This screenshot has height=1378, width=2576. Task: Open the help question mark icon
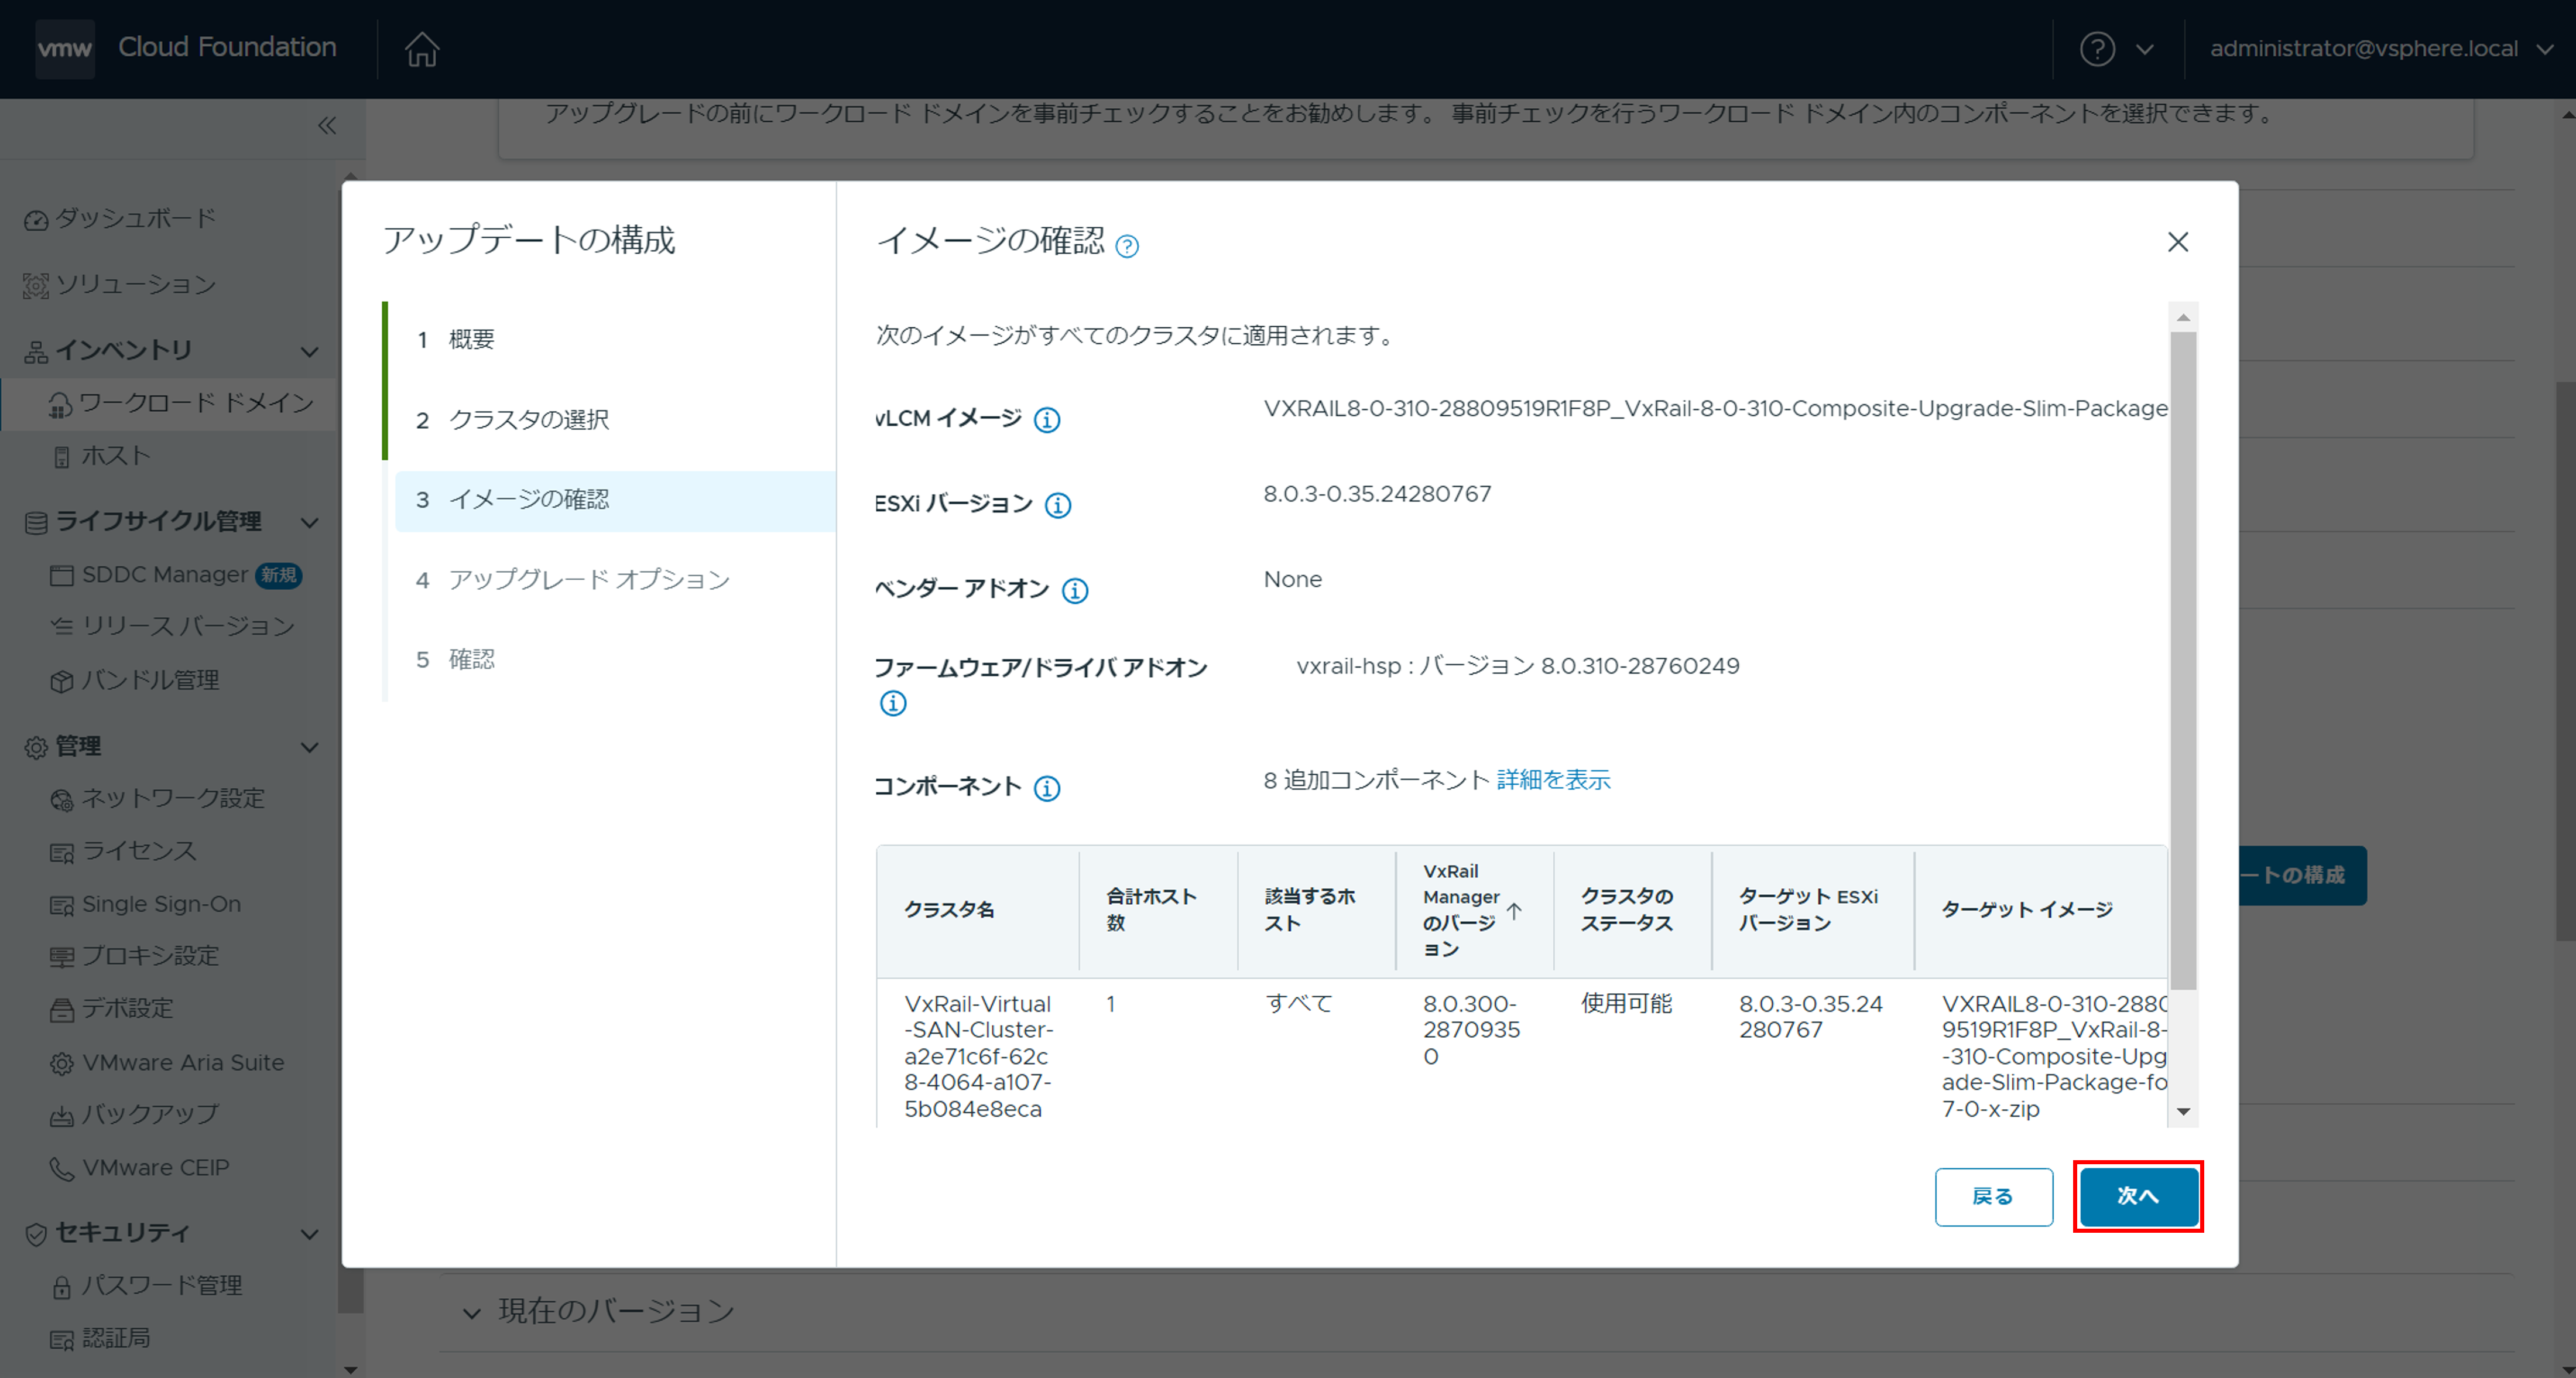(x=2097, y=49)
